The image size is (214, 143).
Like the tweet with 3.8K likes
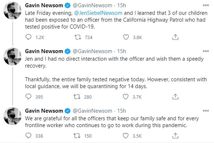[126, 37]
